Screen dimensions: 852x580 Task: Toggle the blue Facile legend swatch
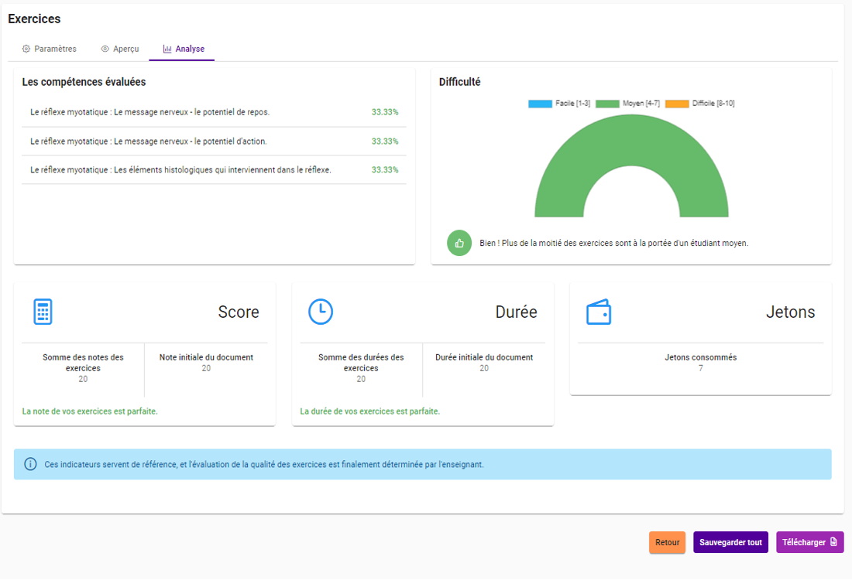tap(540, 104)
